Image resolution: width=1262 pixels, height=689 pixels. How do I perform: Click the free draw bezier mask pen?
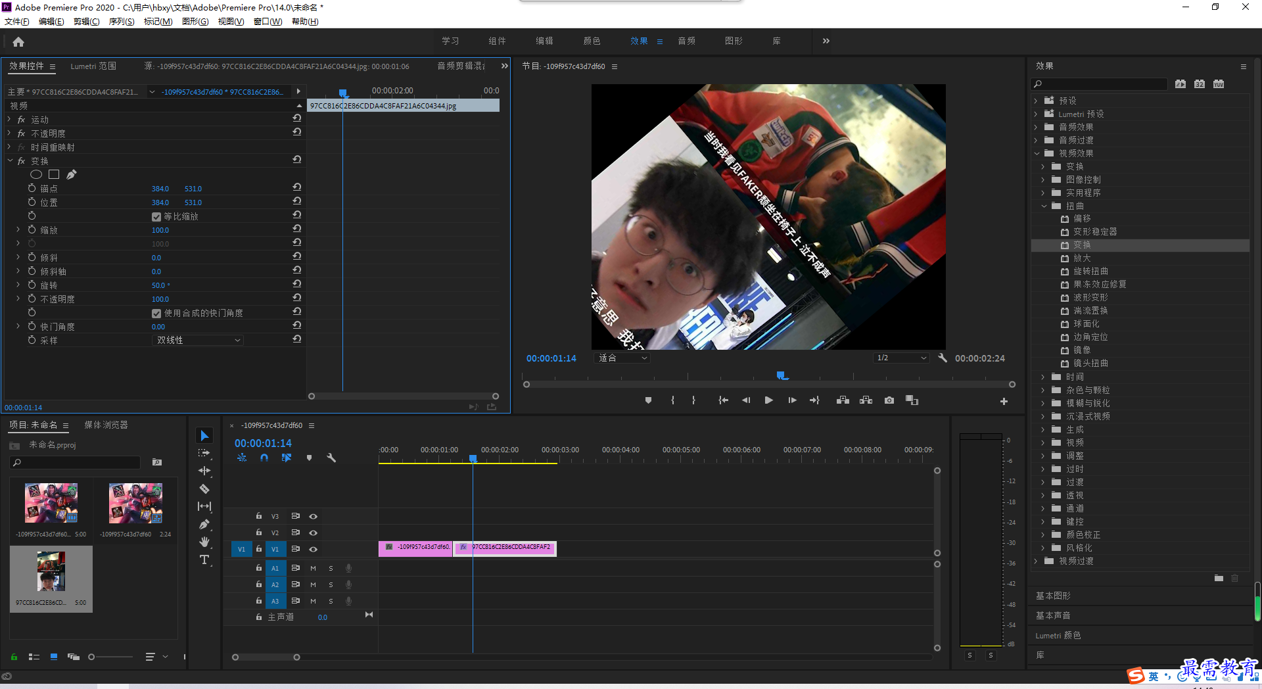72,174
